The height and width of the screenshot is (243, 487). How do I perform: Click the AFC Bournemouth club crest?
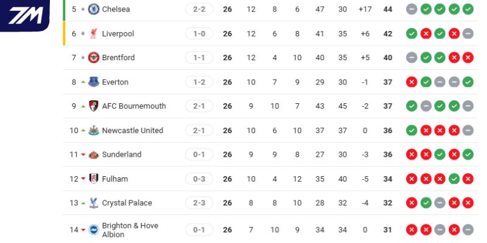94,106
